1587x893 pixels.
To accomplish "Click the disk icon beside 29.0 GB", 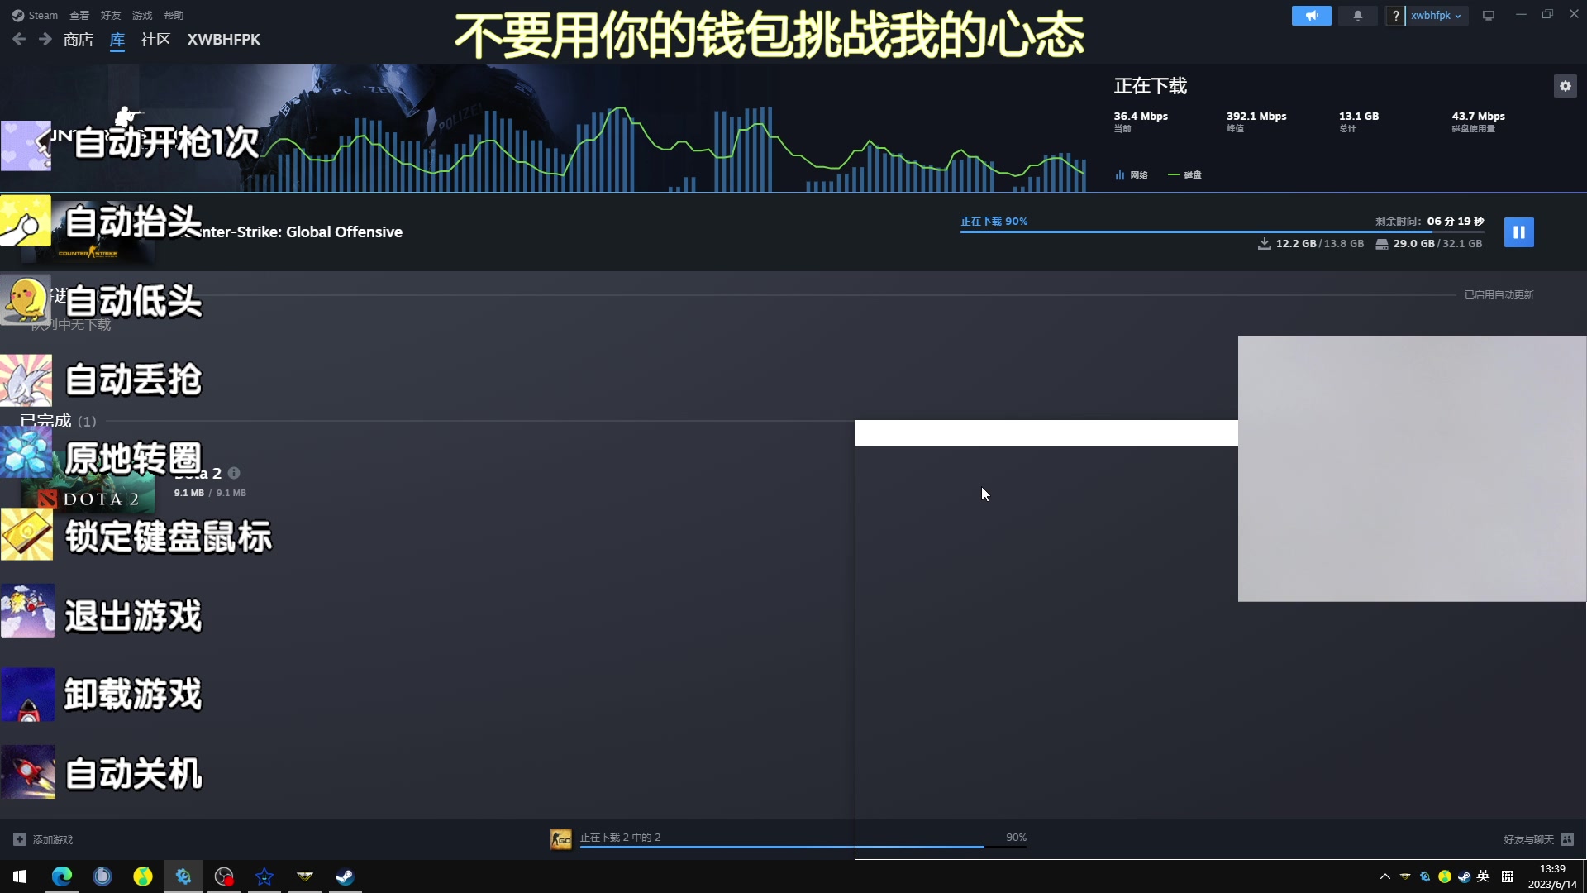I will 1381,243.
